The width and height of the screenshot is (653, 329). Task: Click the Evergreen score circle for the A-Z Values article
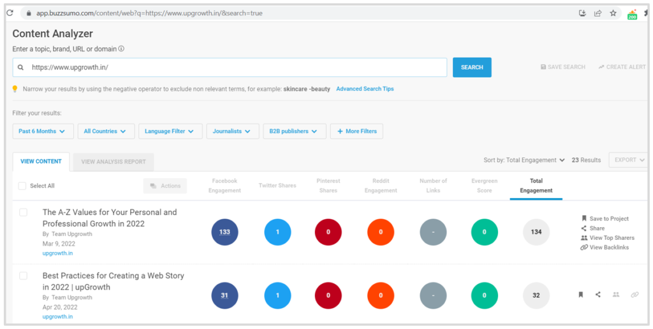485,232
